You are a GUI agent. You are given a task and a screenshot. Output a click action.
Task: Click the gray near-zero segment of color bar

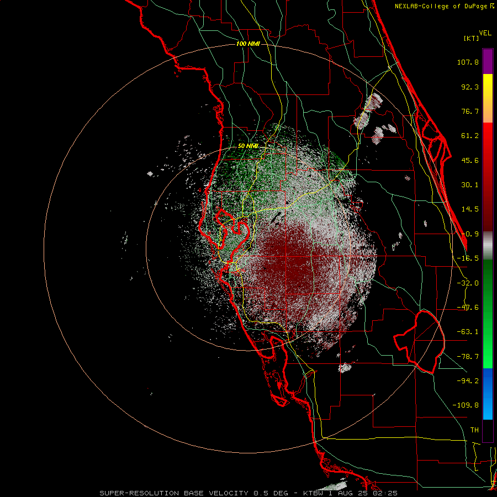[488, 246]
